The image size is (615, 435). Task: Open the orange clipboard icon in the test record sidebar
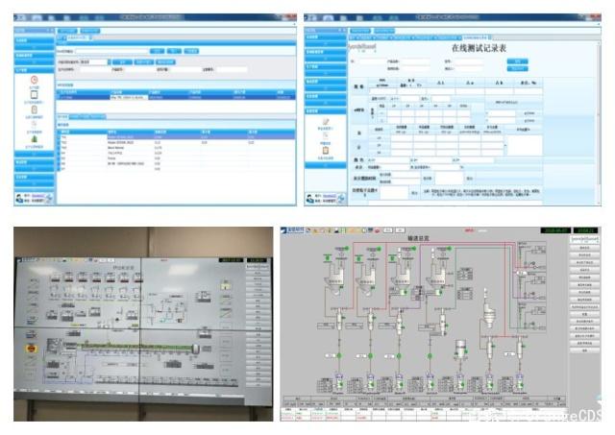tap(326, 150)
